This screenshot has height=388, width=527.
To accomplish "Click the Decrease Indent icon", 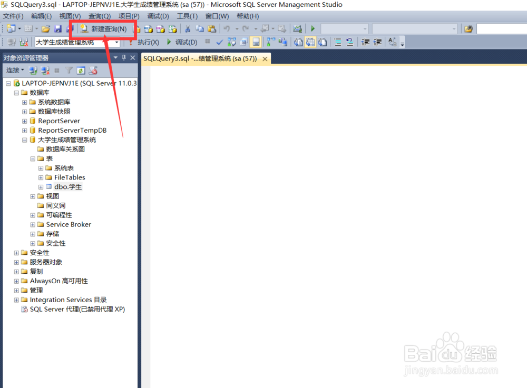I will point(365,42).
